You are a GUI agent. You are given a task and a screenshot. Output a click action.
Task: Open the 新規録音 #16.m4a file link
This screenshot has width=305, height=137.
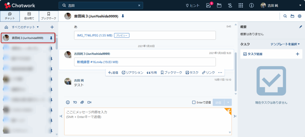pyautogui.click(x=97, y=62)
